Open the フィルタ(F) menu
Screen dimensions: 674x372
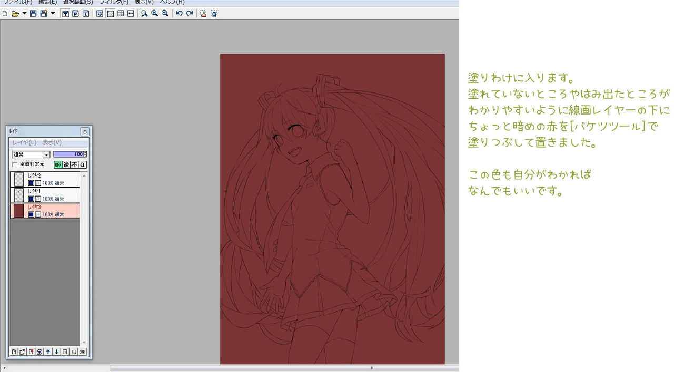114,2
